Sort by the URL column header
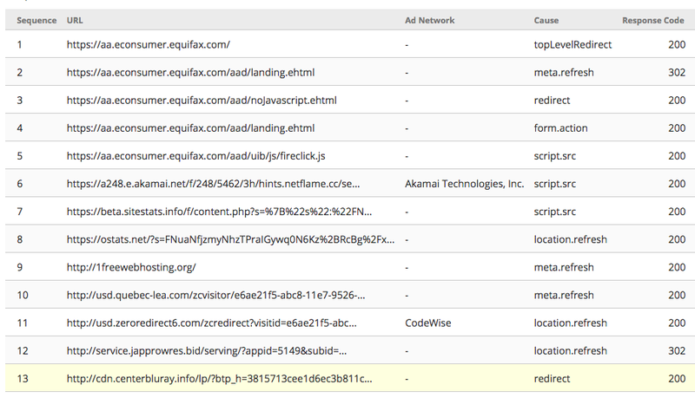Image resolution: width=695 pixels, height=398 pixels. pos(75,20)
